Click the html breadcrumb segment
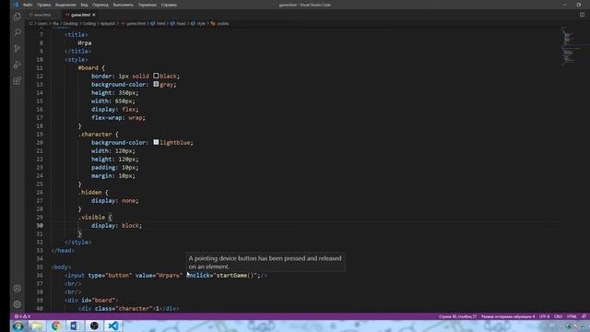 [159, 23]
